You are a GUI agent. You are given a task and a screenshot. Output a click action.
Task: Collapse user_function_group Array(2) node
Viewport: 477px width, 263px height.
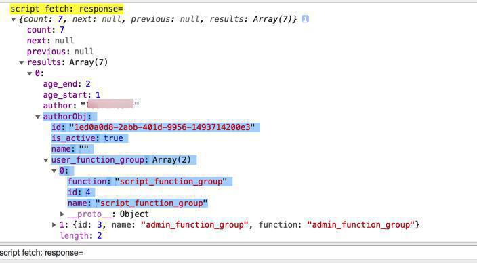coord(46,160)
